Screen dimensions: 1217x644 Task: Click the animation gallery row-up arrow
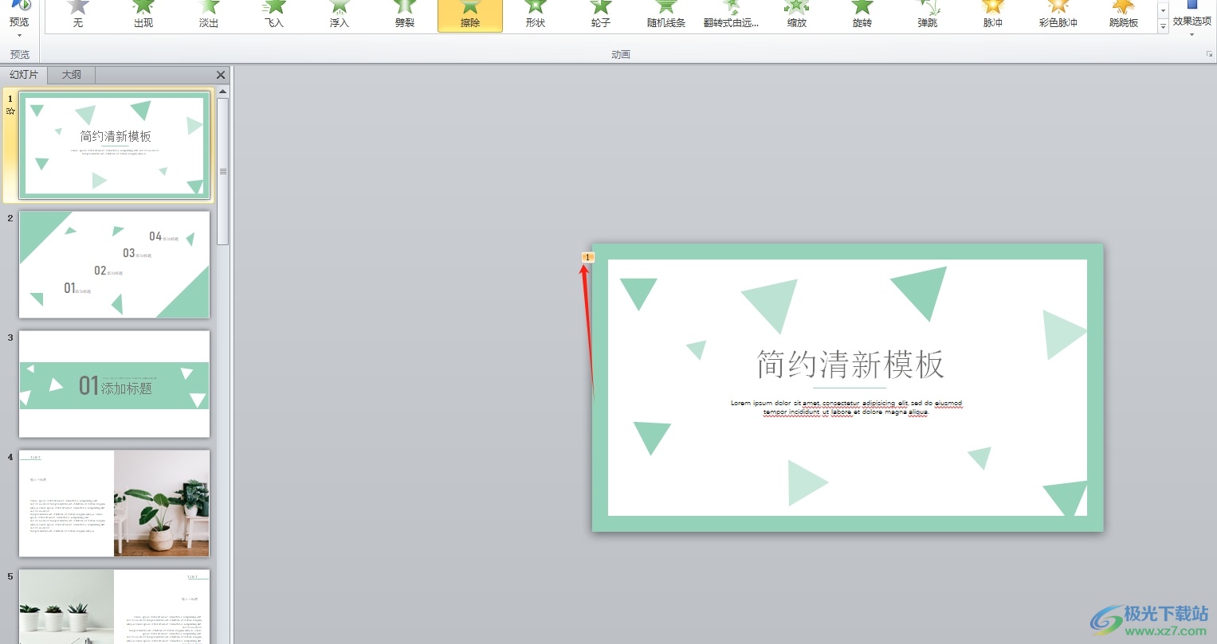[x=1163, y=10]
